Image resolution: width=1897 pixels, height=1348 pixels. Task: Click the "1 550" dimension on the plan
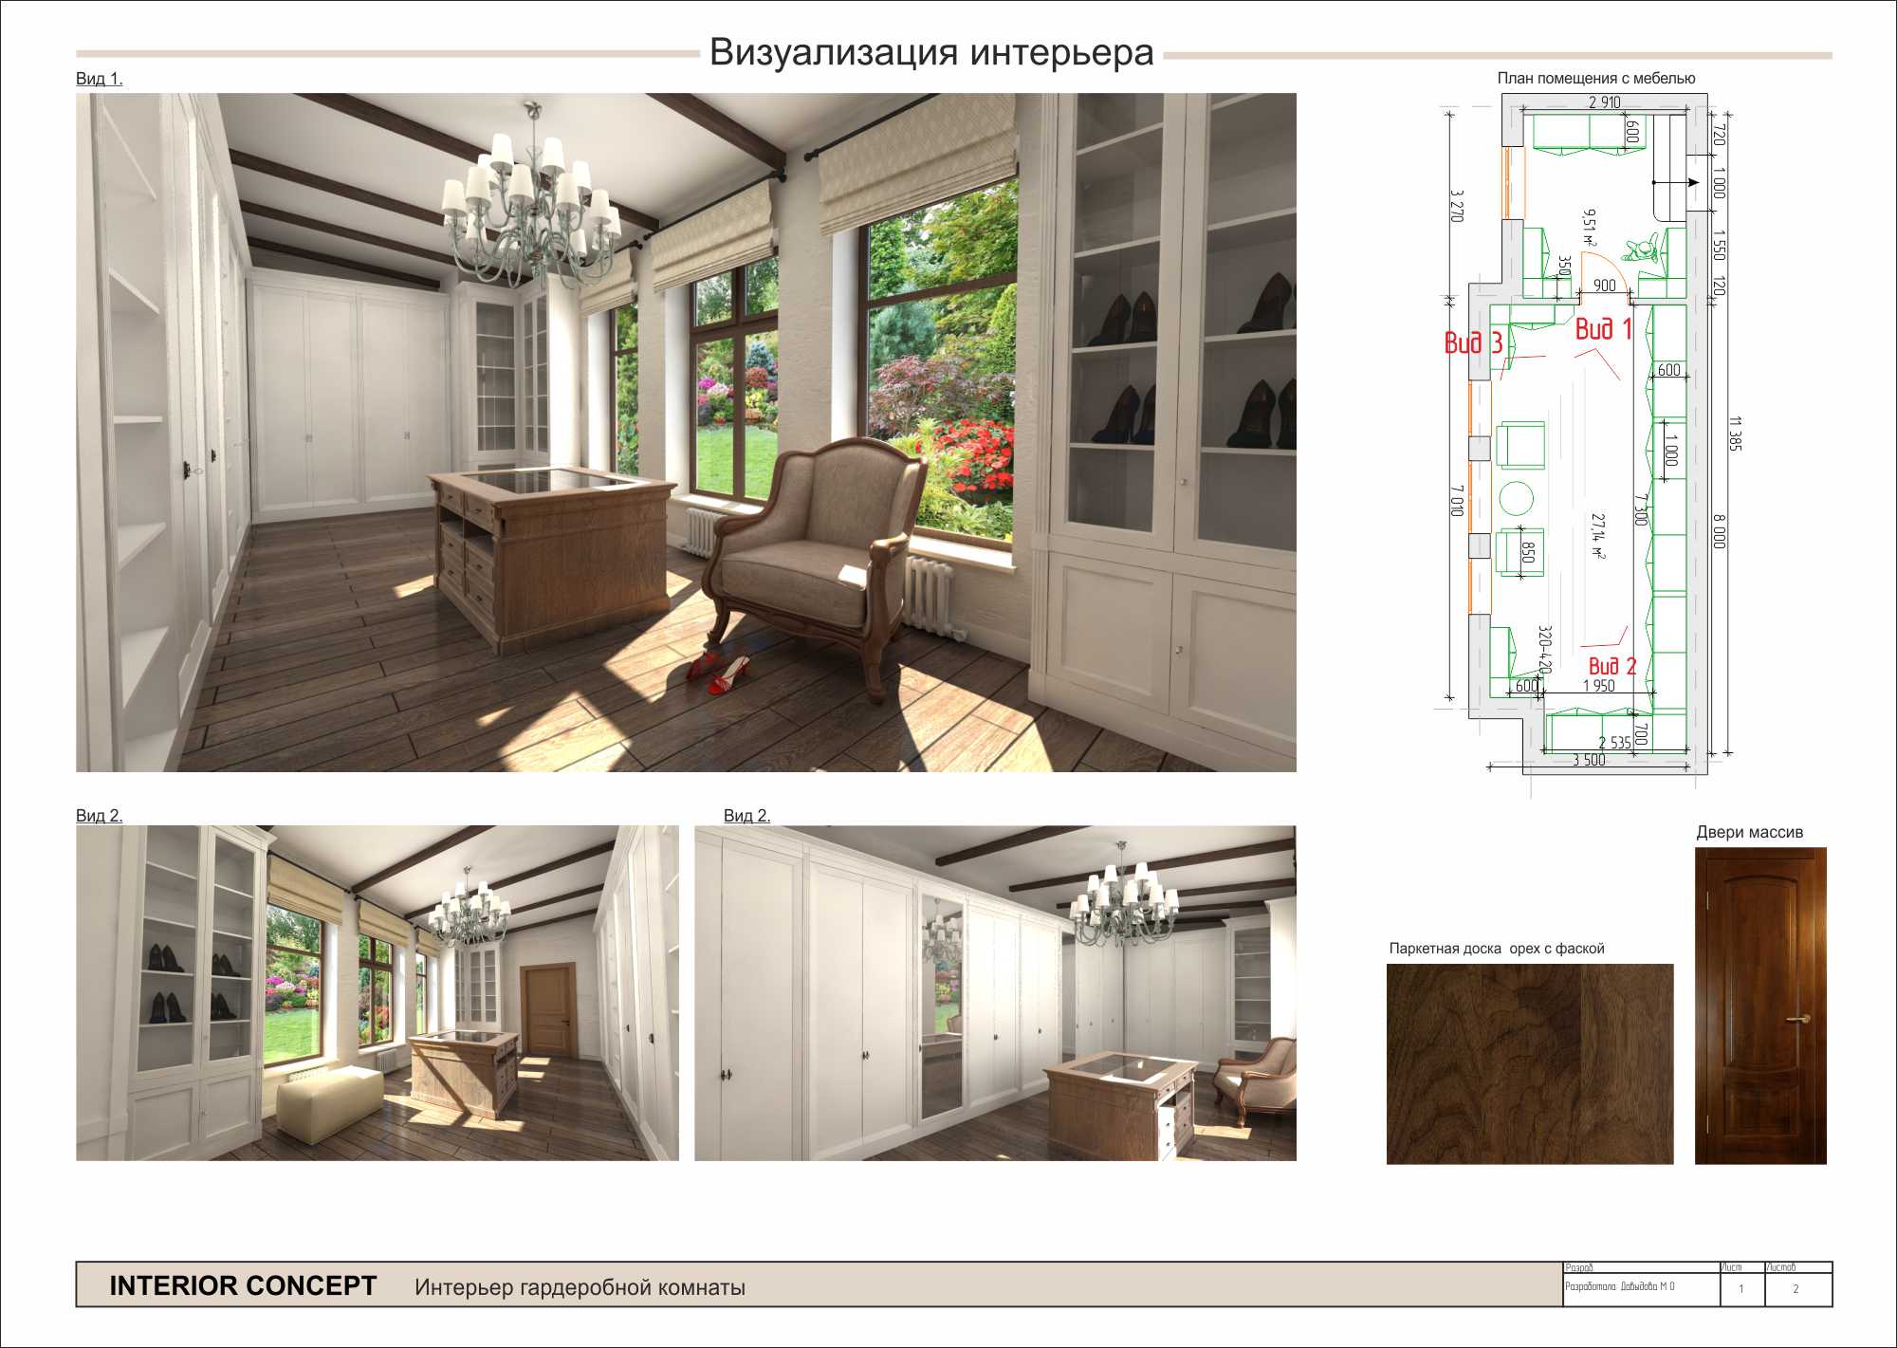(1719, 246)
